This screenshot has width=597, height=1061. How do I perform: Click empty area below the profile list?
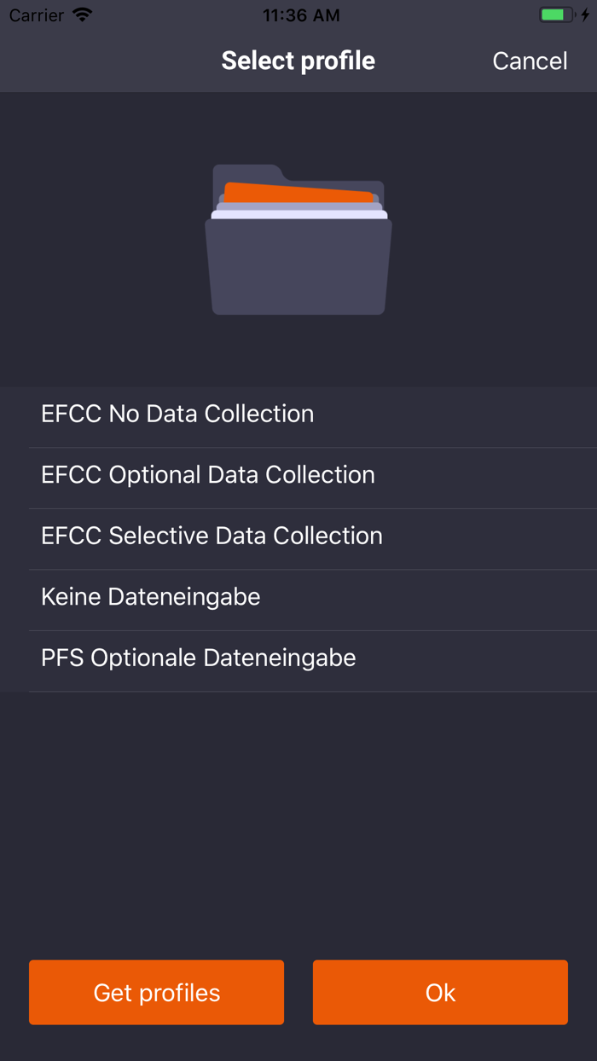[298, 819]
